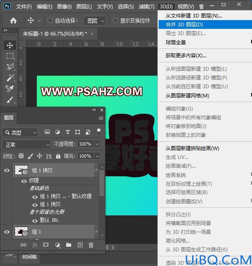Enable the 显示变换控件 checkbox
This screenshot has height=266, width=252.
[115, 20]
